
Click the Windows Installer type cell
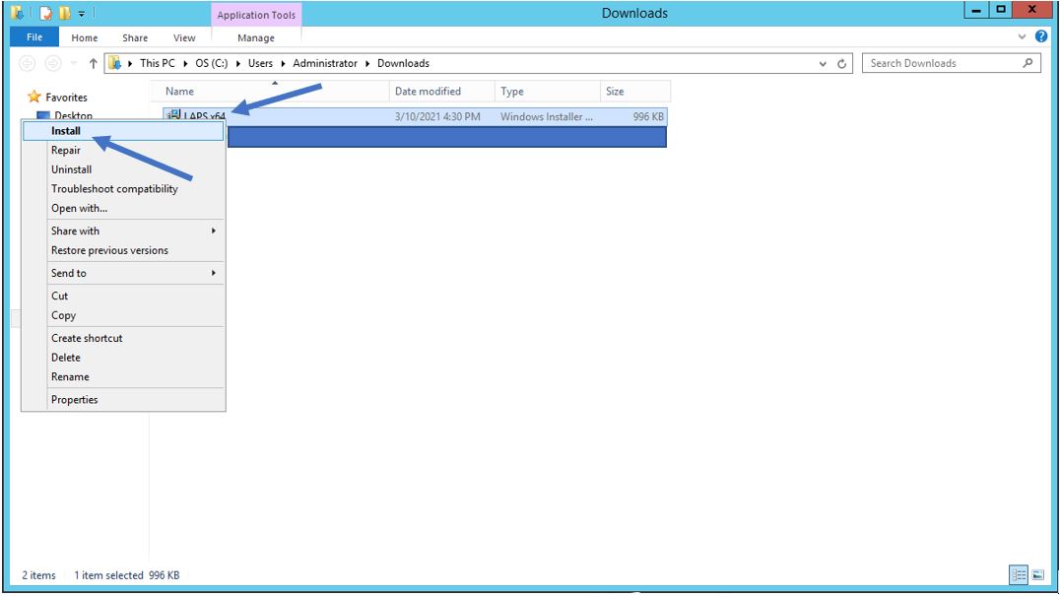coord(546,117)
